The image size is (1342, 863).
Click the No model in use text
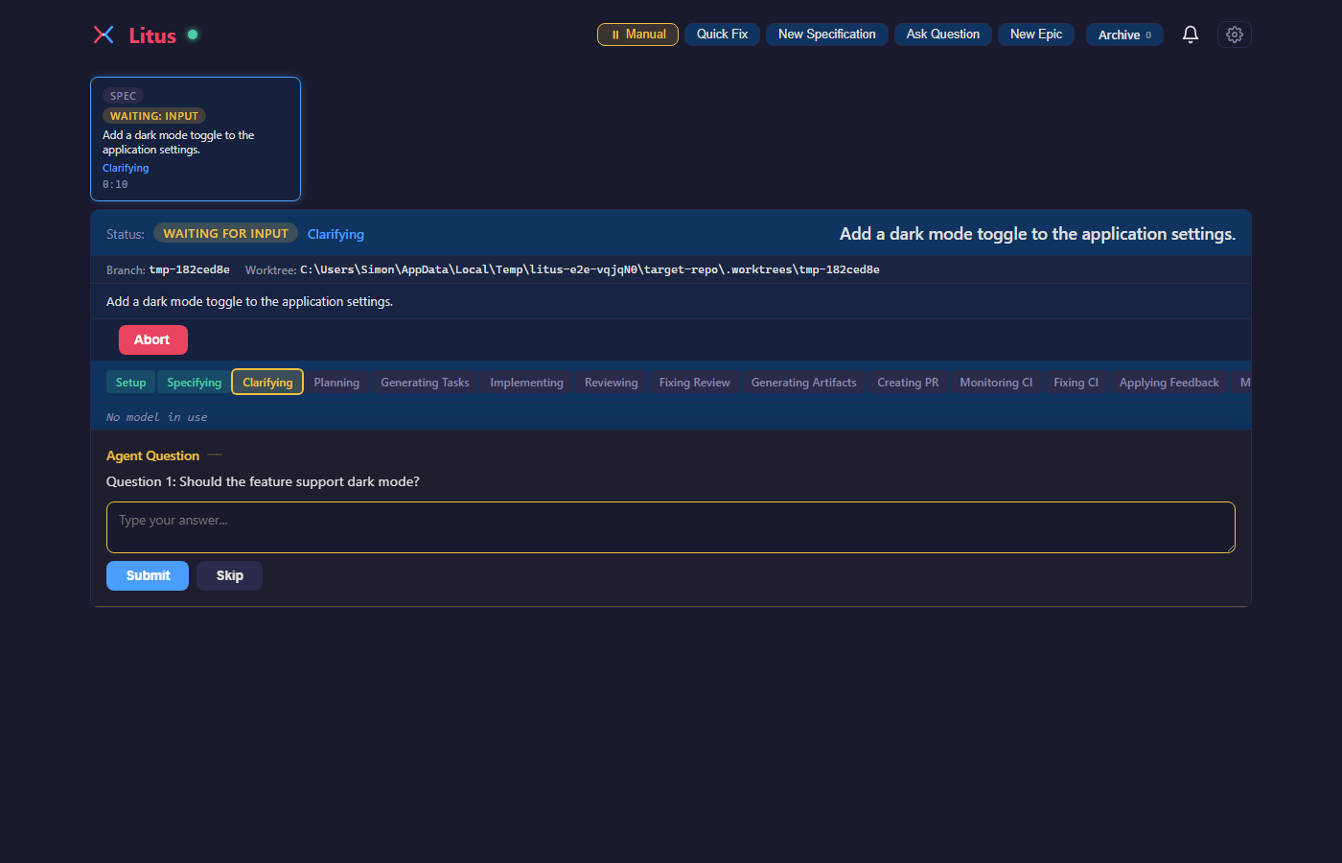156,417
